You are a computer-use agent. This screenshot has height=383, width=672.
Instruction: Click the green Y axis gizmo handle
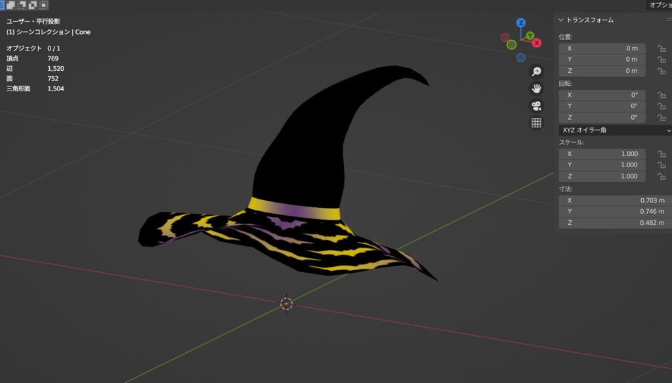[530, 35]
